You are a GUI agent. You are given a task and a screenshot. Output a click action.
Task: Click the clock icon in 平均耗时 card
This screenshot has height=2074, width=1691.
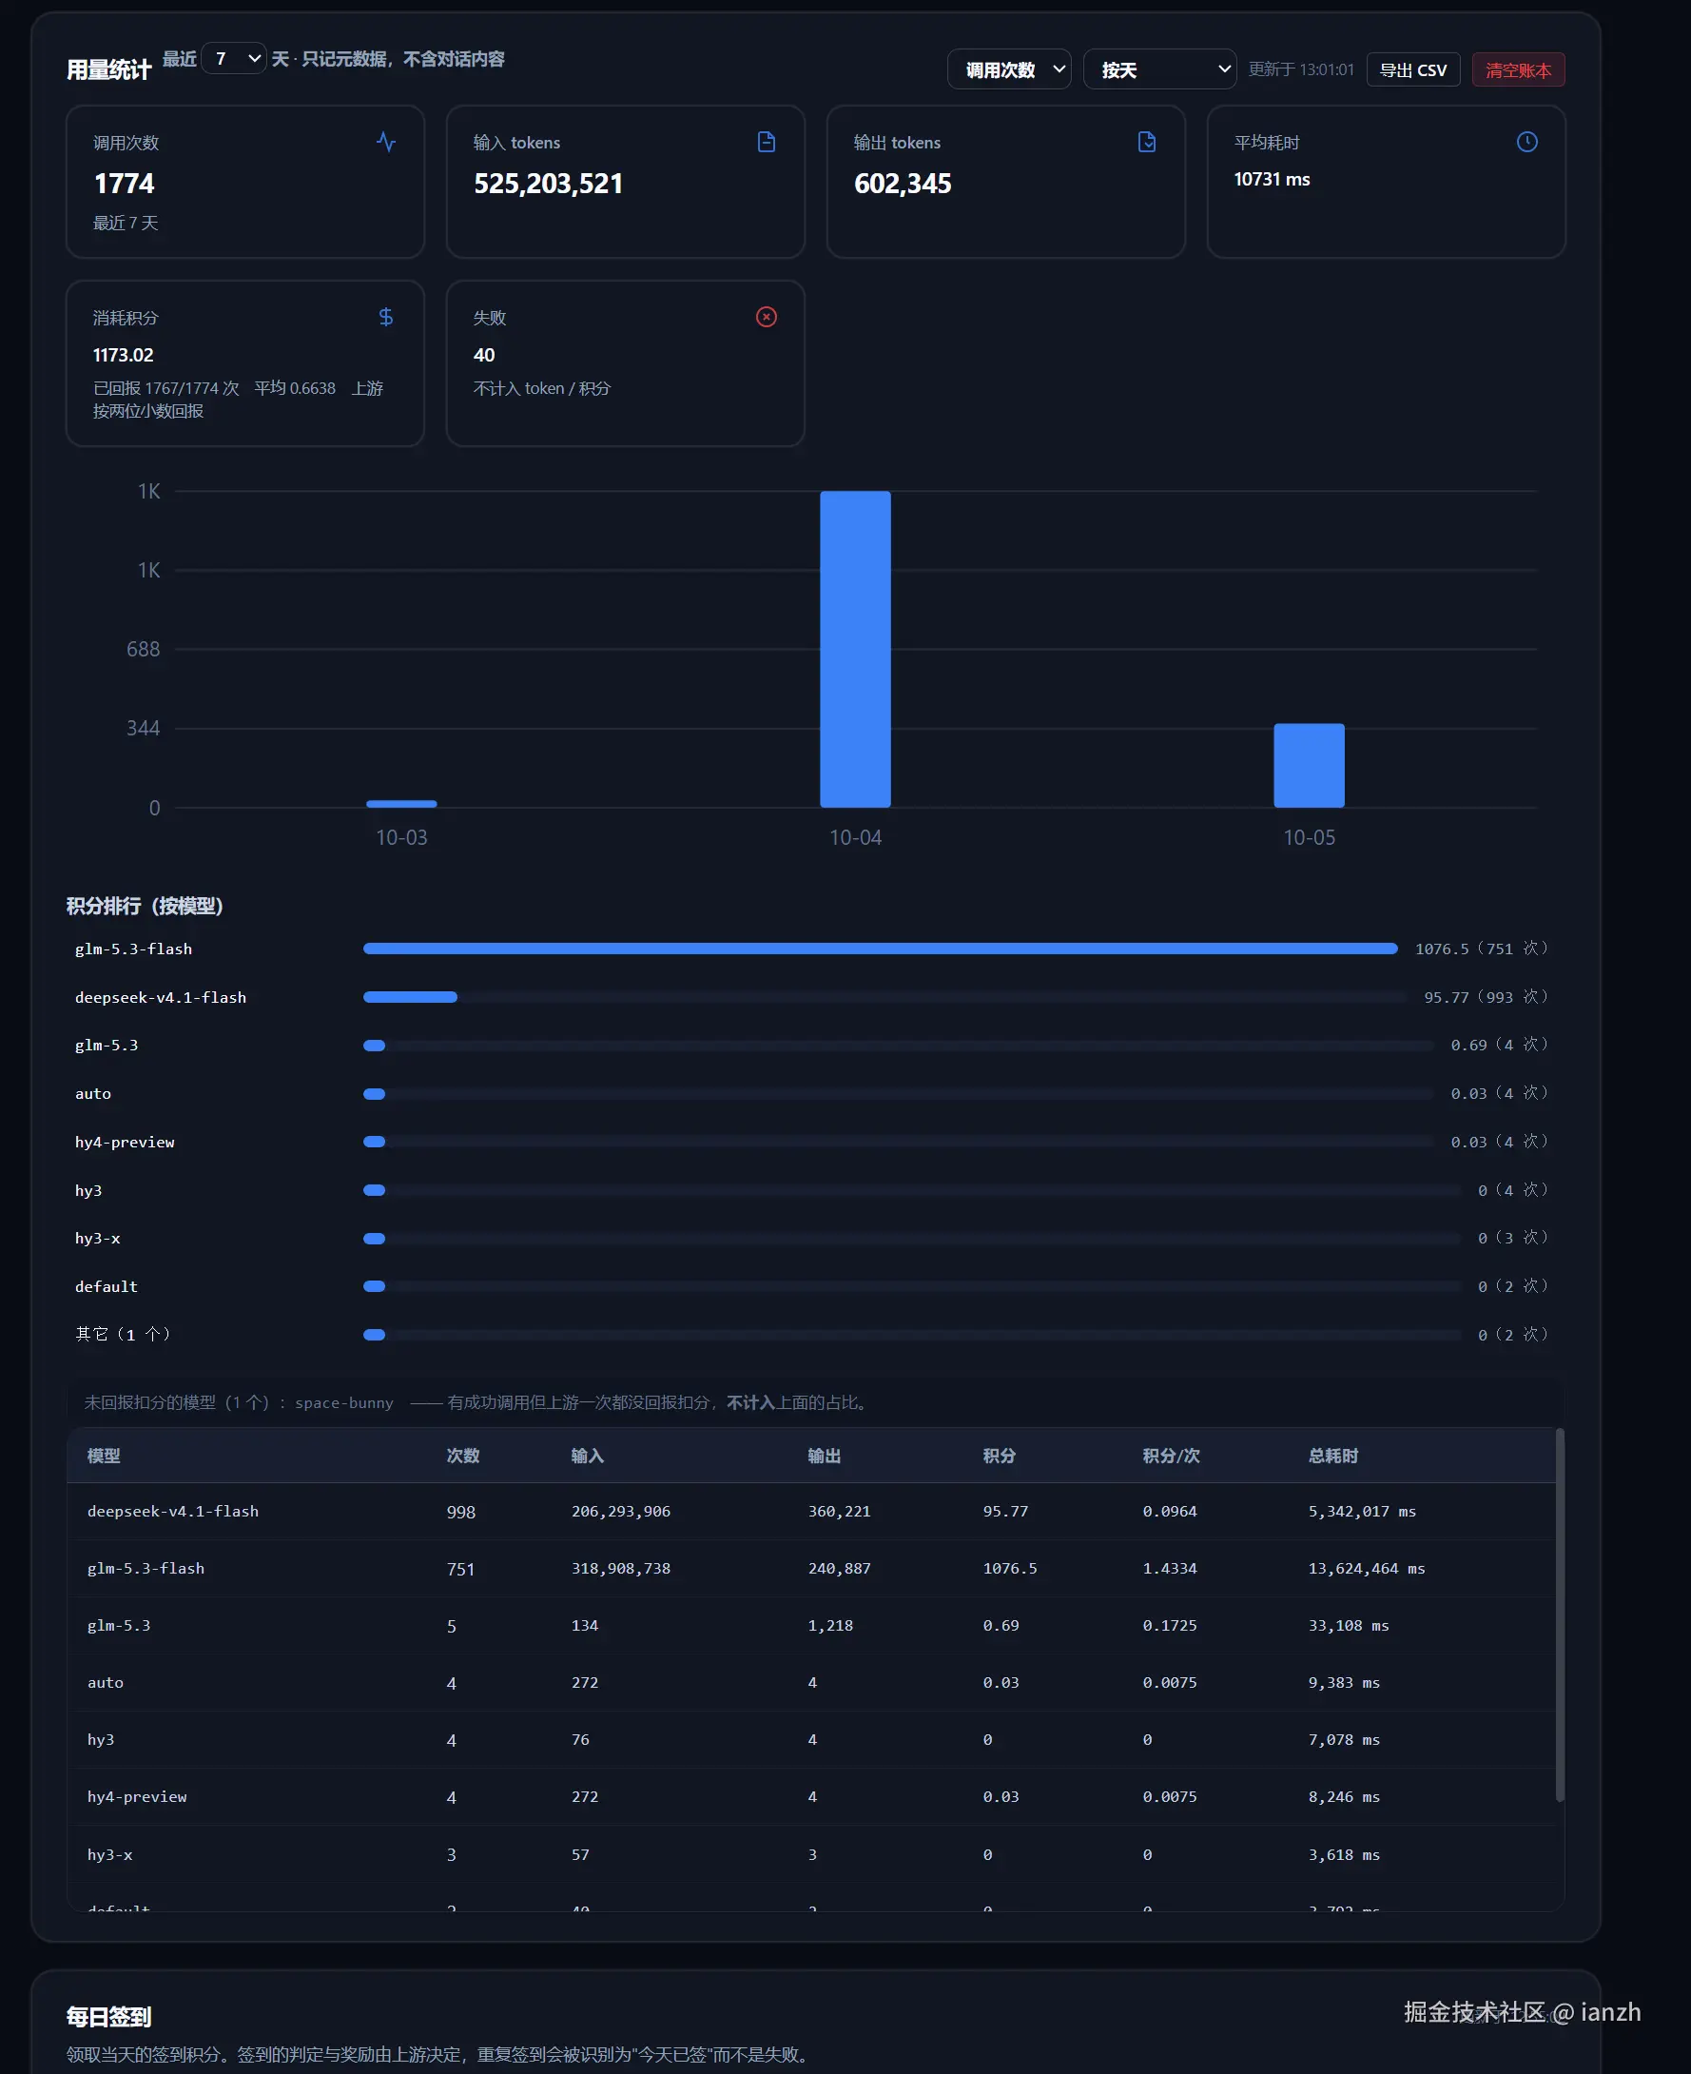click(x=1526, y=142)
